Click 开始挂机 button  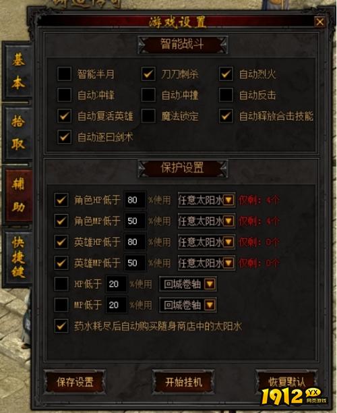point(183,382)
